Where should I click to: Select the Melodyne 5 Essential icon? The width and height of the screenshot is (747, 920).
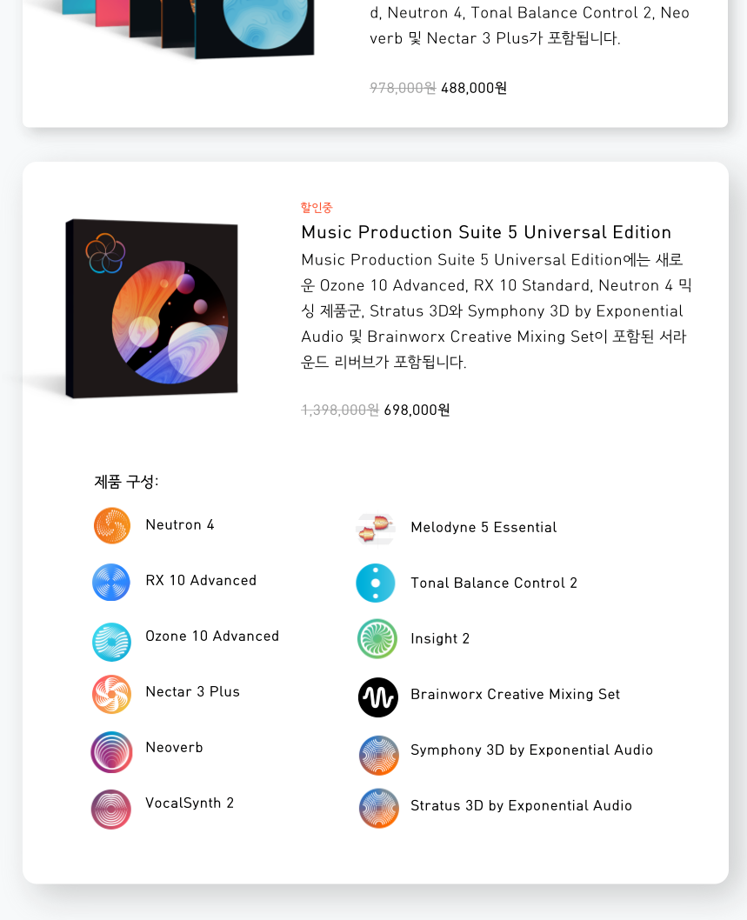[376, 528]
